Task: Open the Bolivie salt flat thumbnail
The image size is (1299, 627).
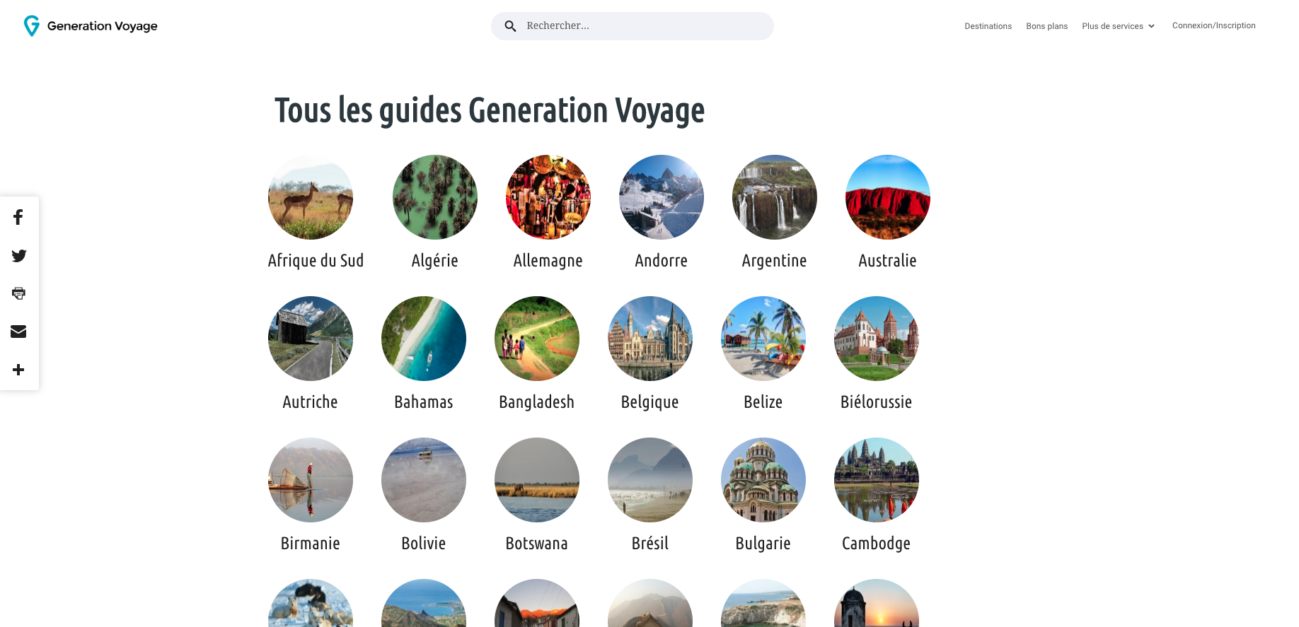Action: 424,480
